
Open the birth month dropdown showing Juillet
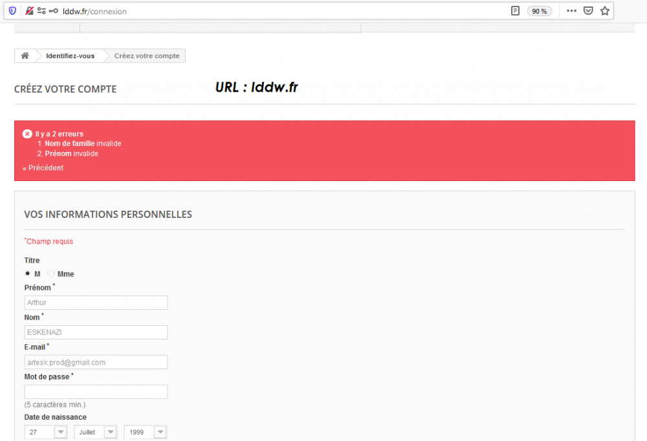point(95,431)
